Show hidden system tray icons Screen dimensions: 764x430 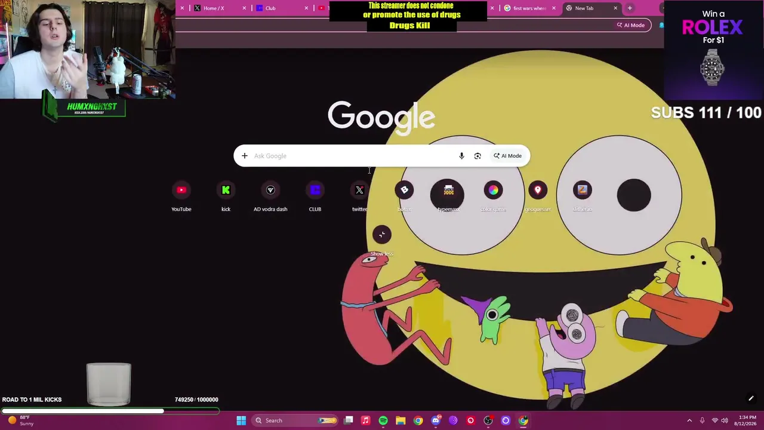click(x=689, y=420)
